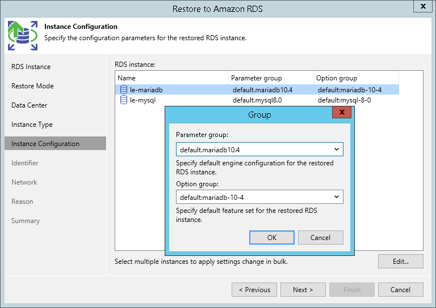Open the Option group dropdown

pos(259,197)
